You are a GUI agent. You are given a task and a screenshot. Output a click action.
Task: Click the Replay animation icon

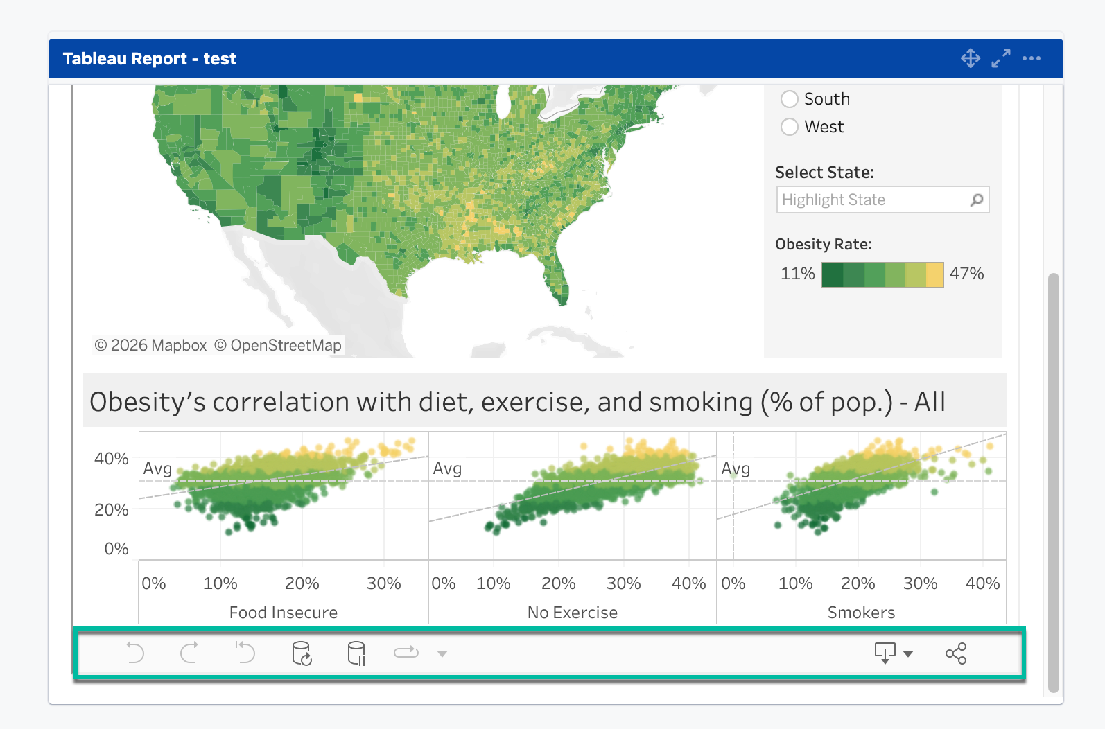[406, 653]
